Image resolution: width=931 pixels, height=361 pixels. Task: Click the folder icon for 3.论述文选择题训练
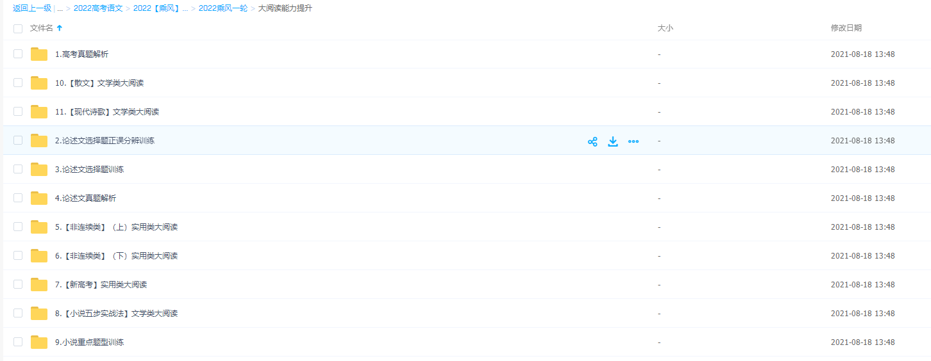point(39,170)
